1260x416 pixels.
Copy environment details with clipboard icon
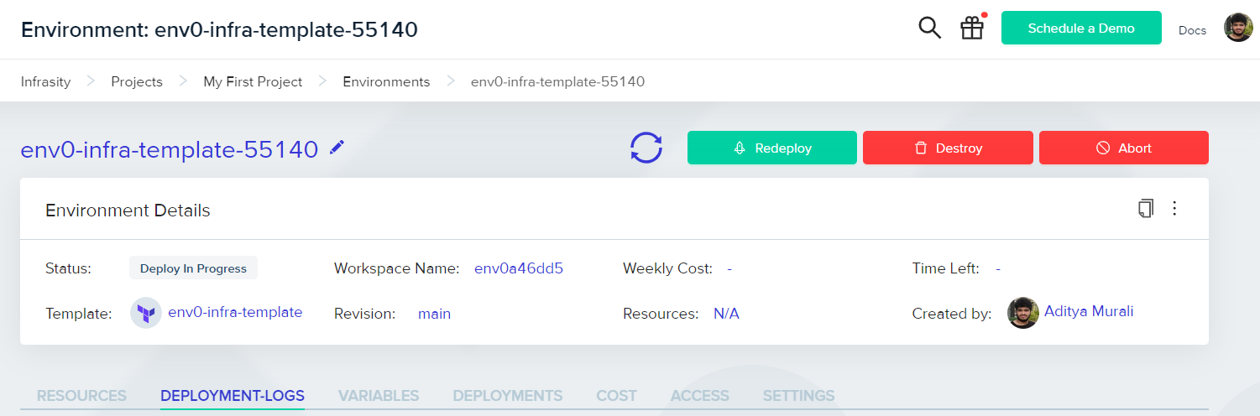[1146, 209]
